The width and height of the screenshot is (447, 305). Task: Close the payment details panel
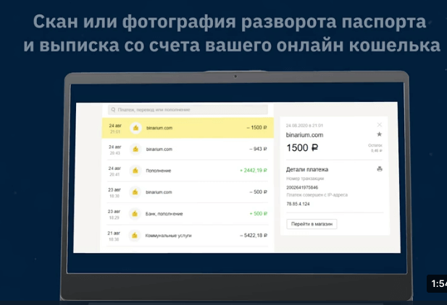[x=380, y=124]
